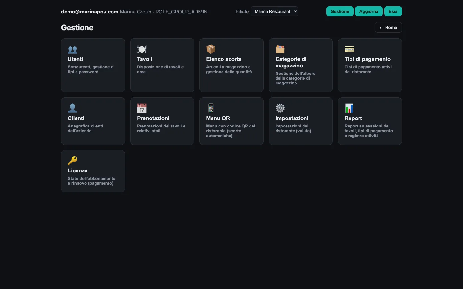
Task: Click the Licenza key icon
Action: tap(73, 161)
